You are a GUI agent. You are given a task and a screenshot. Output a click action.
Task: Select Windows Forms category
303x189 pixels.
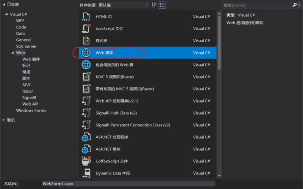click(31, 110)
